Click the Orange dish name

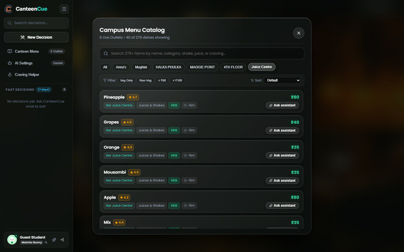point(112,147)
